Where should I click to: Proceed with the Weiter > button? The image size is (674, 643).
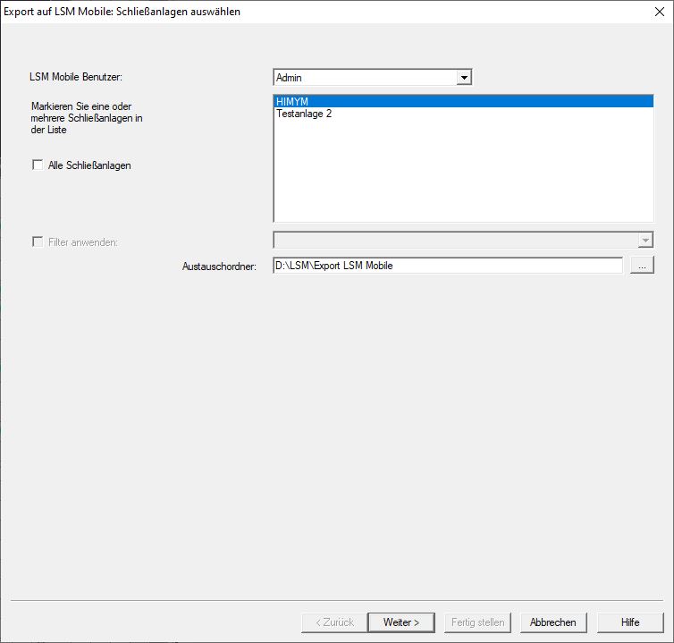pyautogui.click(x=400, y=622)
